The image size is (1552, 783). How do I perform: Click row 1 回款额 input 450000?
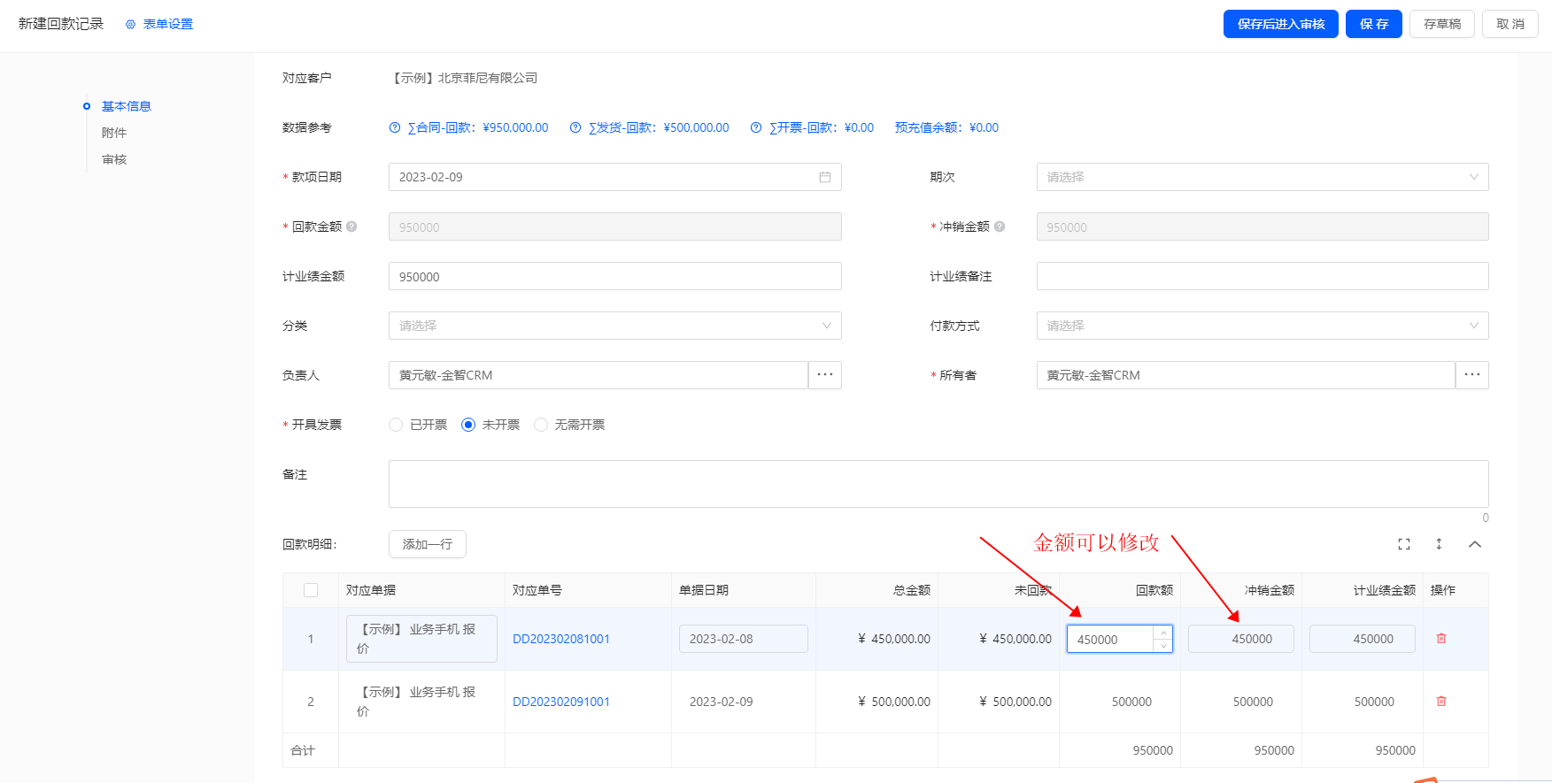[x=1110, y=639]
